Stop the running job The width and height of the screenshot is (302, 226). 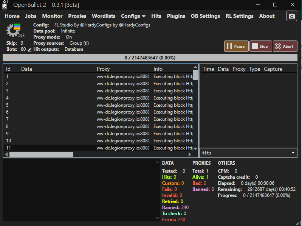(260, 46)
